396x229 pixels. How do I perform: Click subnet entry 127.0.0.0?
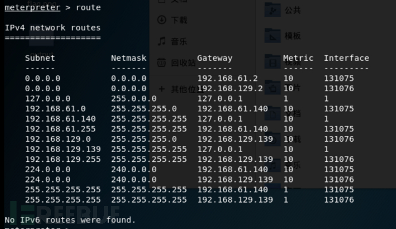pos(48,99)
